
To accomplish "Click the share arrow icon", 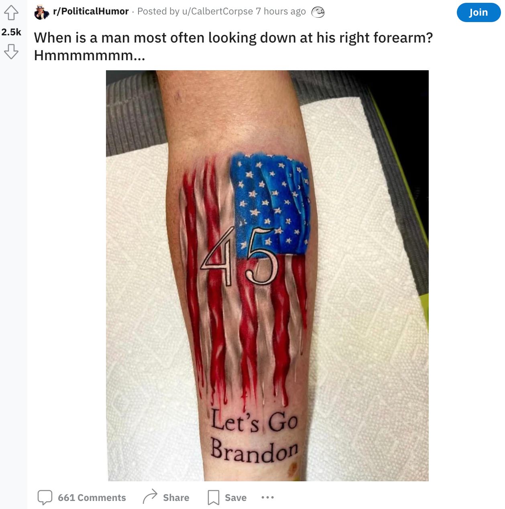I will (150, 497).
